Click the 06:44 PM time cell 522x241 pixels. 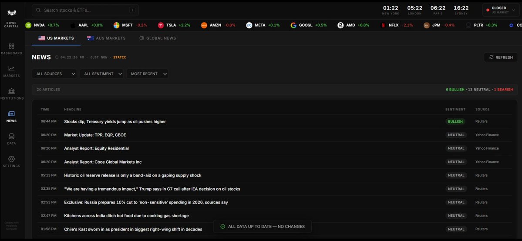pyautogui.click(x=49, y=122)
